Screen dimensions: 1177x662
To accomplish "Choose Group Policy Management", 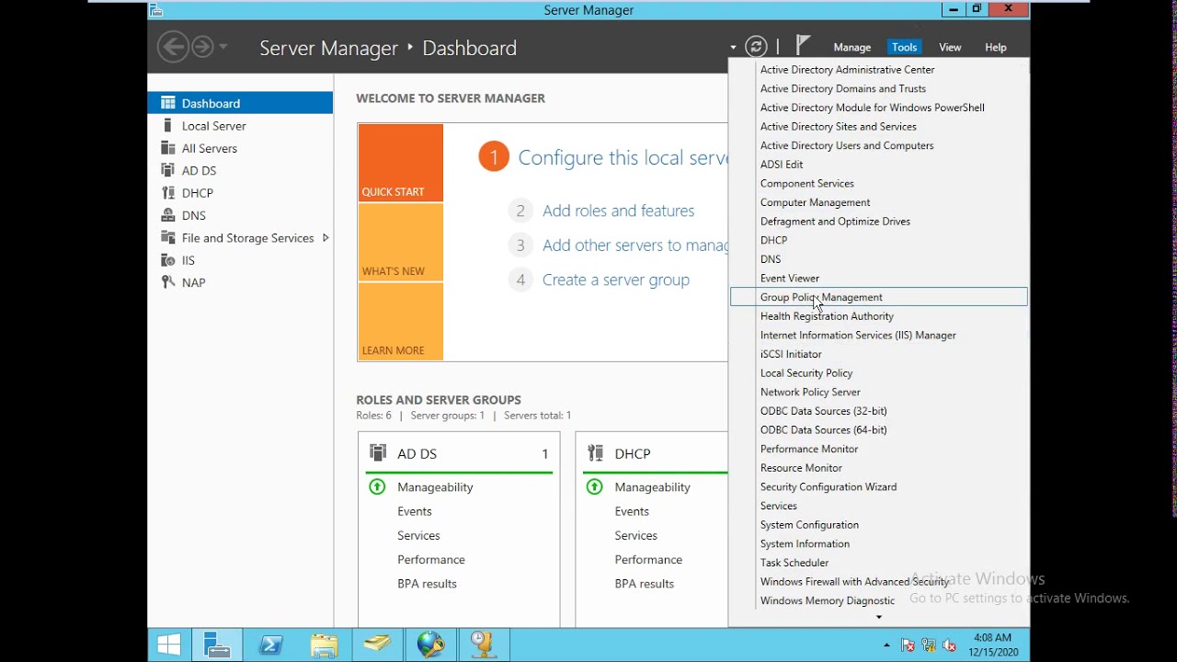I will (x=879, y=297).
